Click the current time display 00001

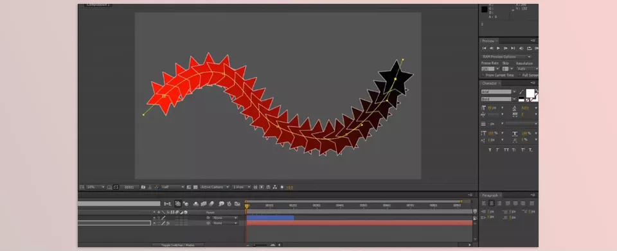point(129,187)
